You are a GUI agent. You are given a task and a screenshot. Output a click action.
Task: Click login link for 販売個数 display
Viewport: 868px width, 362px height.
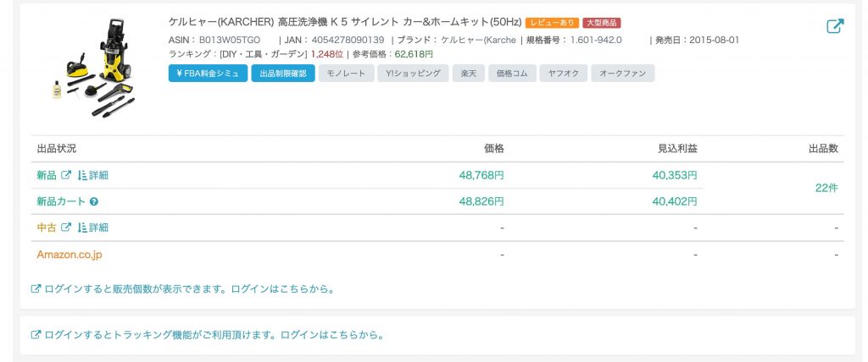pyautogui.click(x=189, y=288)
